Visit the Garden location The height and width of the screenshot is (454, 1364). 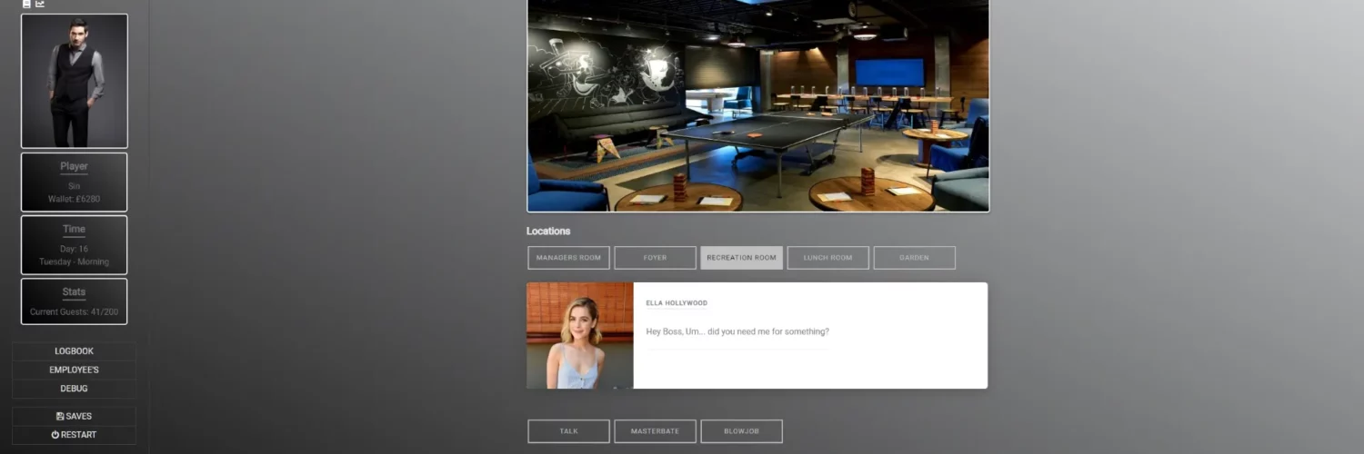914,258
